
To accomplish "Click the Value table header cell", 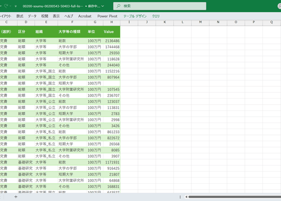I will tap(112, 32).
